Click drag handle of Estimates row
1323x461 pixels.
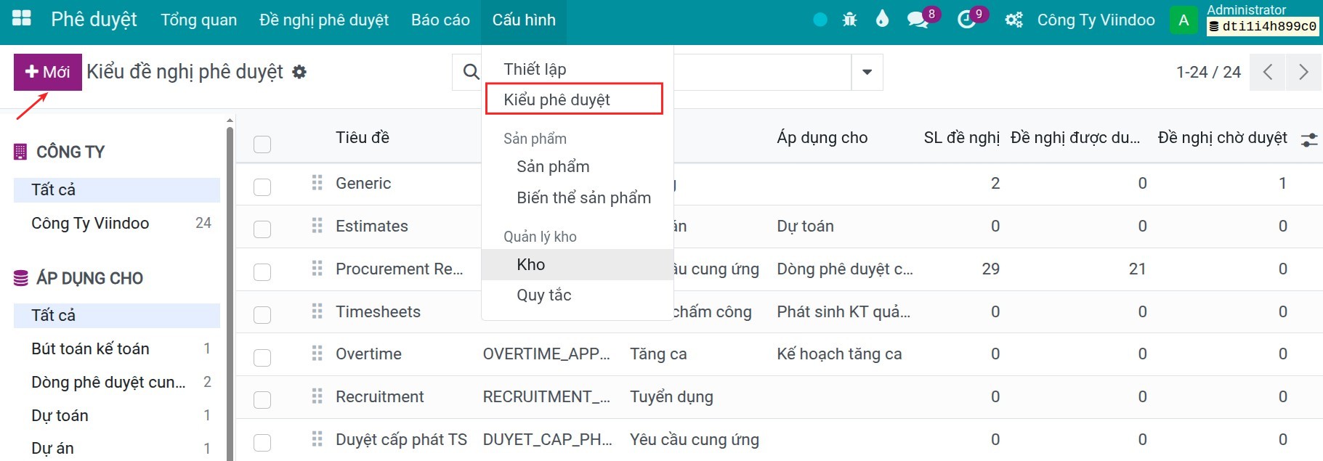point(317,226)
